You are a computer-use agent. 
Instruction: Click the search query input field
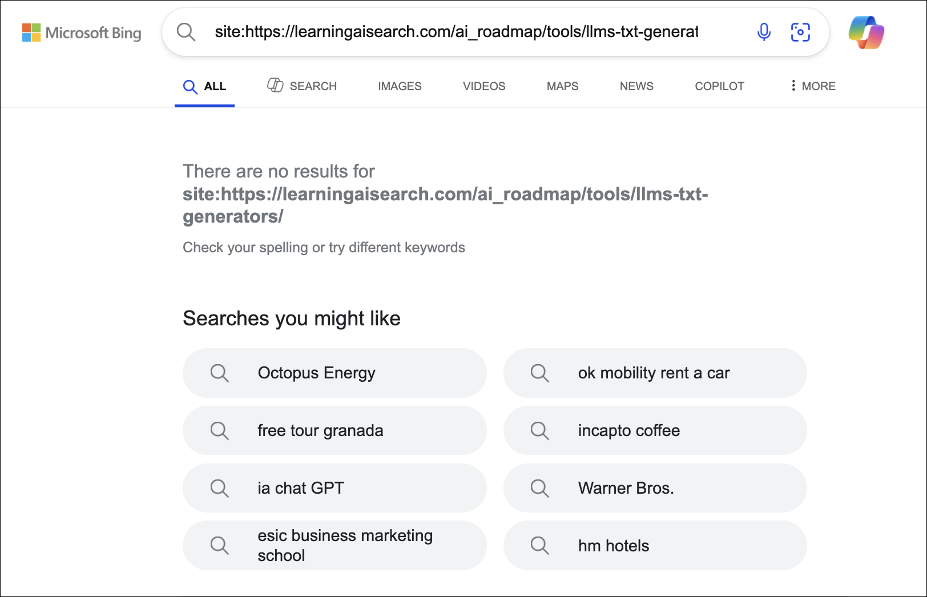click(457, 32)
